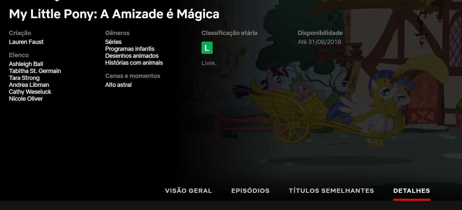Image resolution: width=462 pixels, height=210 pixels.
Task: Select the Detalhes tab
Action: tap(411, 191)
